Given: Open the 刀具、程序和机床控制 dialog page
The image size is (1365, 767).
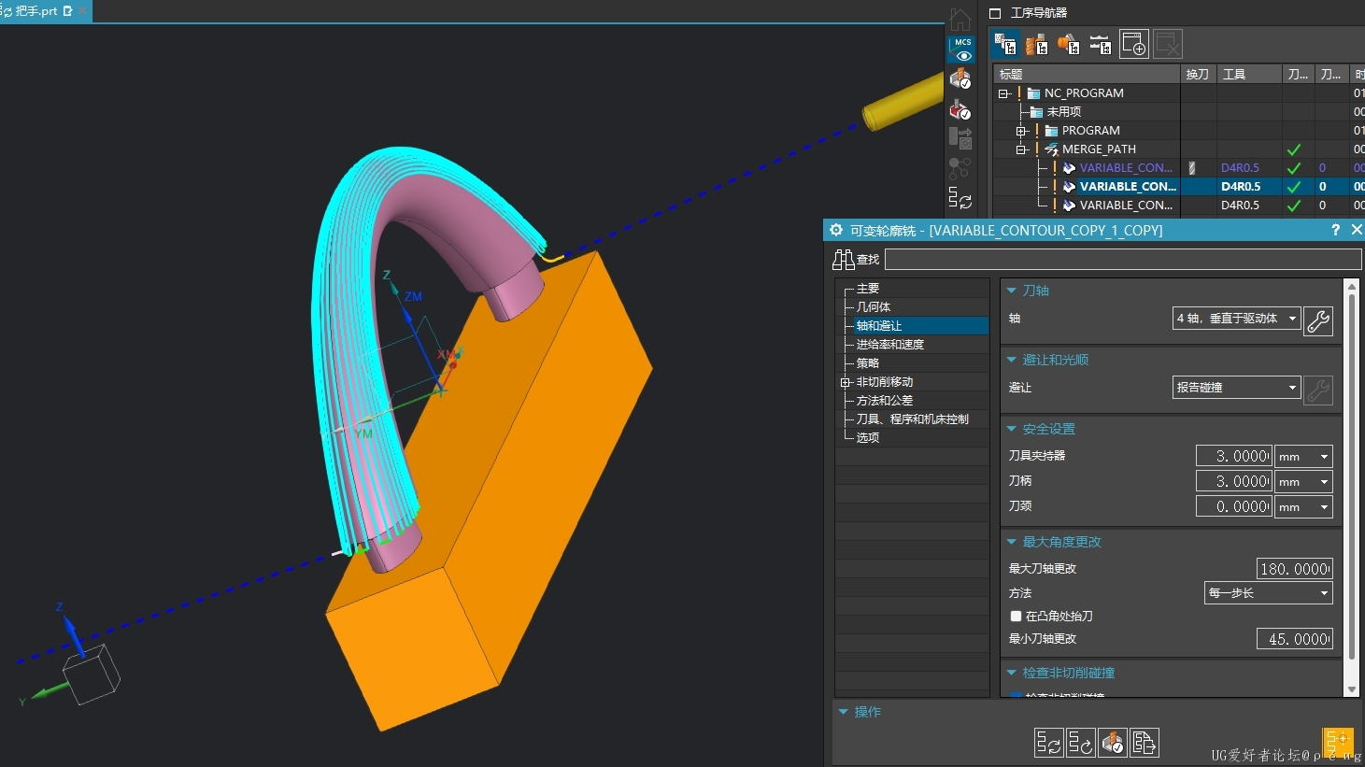Looking at the screenshot, I should click(913, 419).
